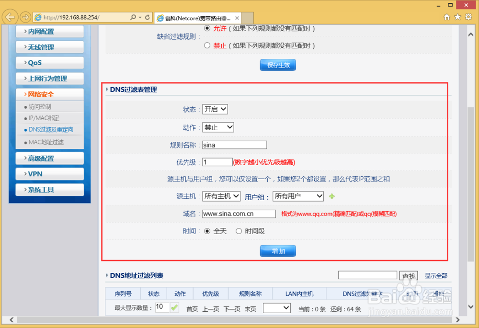Click the 增加 button to add the rule
Screen dimensions: 479x328
(278, 250)
